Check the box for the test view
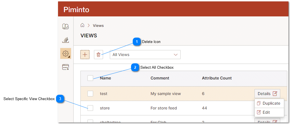Viewport: 291px width, 125px height. [90, 94]
